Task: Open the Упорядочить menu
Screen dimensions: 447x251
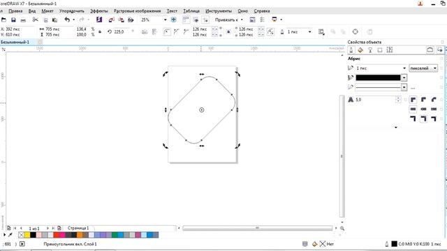Action: pyautogui.click(x=71, y=11)
